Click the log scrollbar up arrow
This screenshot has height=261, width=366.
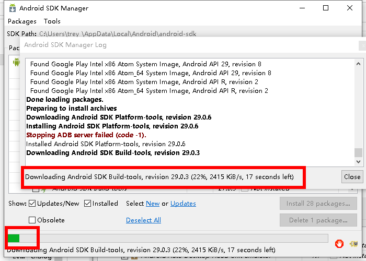point(358,64)
